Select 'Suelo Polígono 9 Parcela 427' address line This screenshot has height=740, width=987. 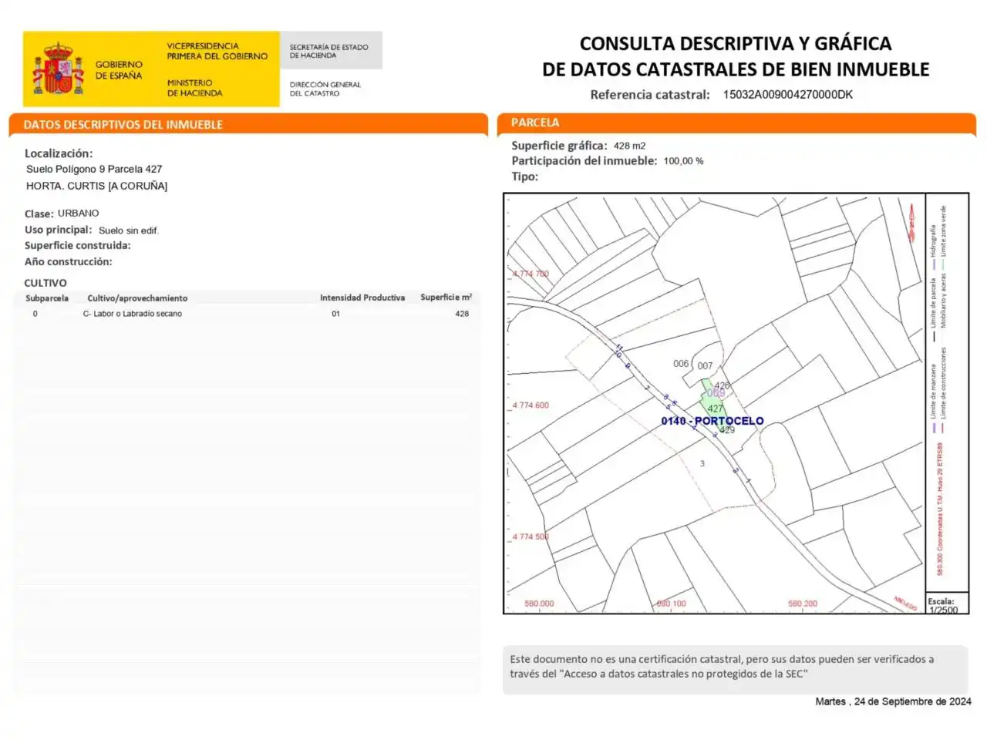(94, 169)
